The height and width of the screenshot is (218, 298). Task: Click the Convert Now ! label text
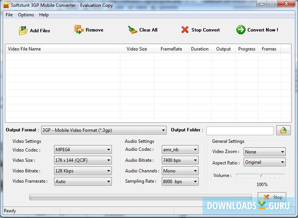263,30
